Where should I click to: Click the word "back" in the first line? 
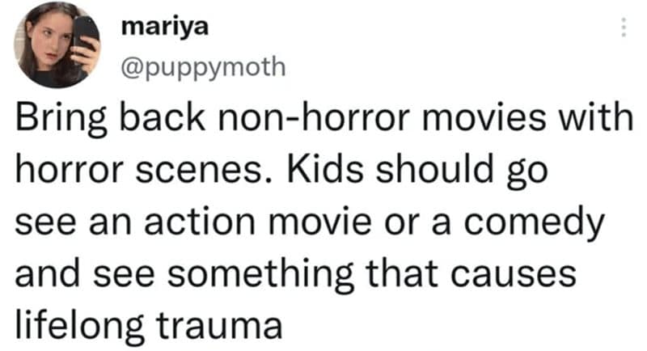click(163, 118)
